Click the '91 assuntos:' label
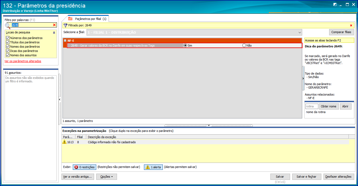The height and width of the screenshot is (186, 358). [13, 73]
